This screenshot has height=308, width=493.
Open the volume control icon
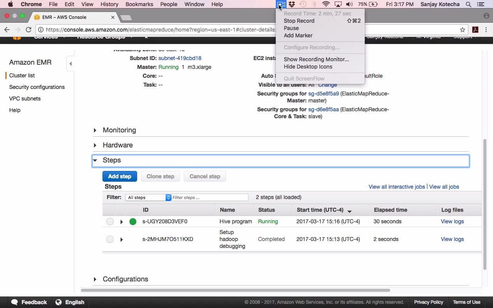(349, 4)
